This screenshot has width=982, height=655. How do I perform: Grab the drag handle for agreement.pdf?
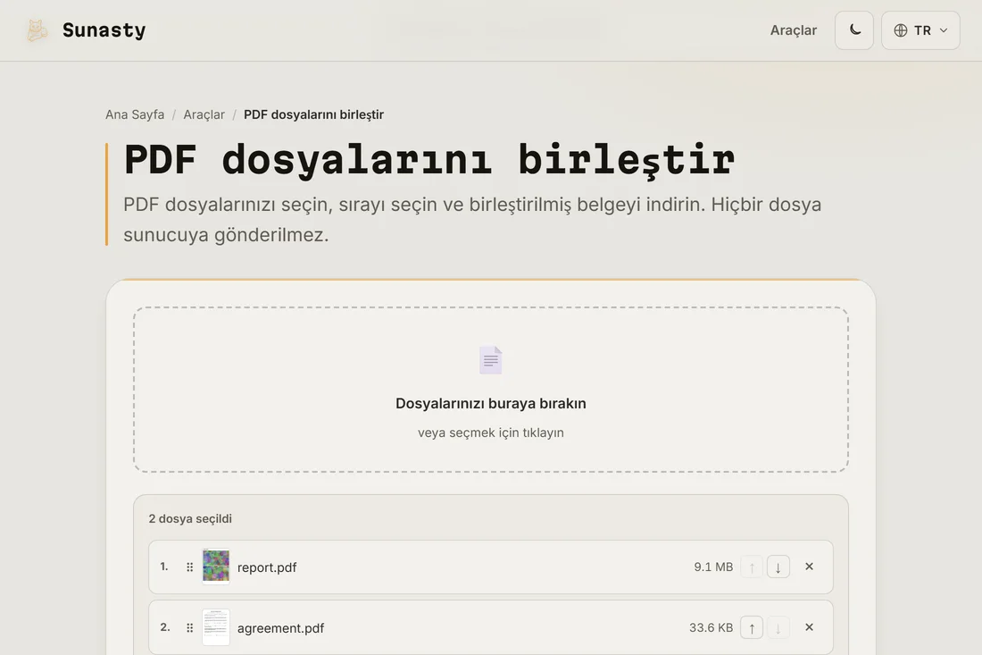point(190,627)
